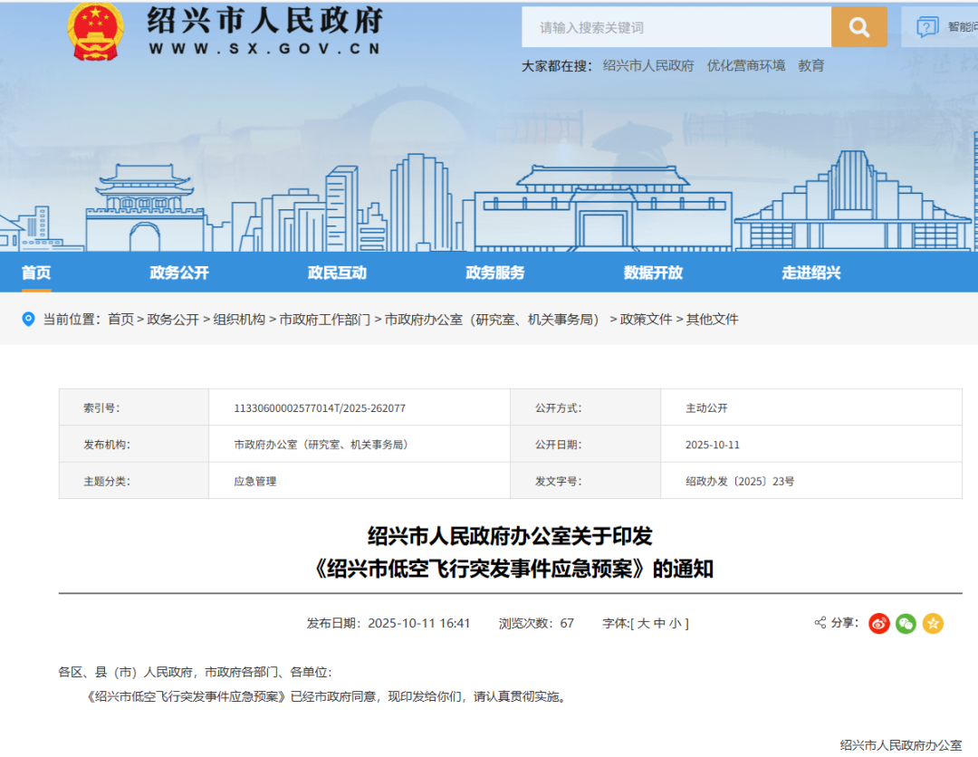Open the 首页 navigation tab

(x=36, y=273)
